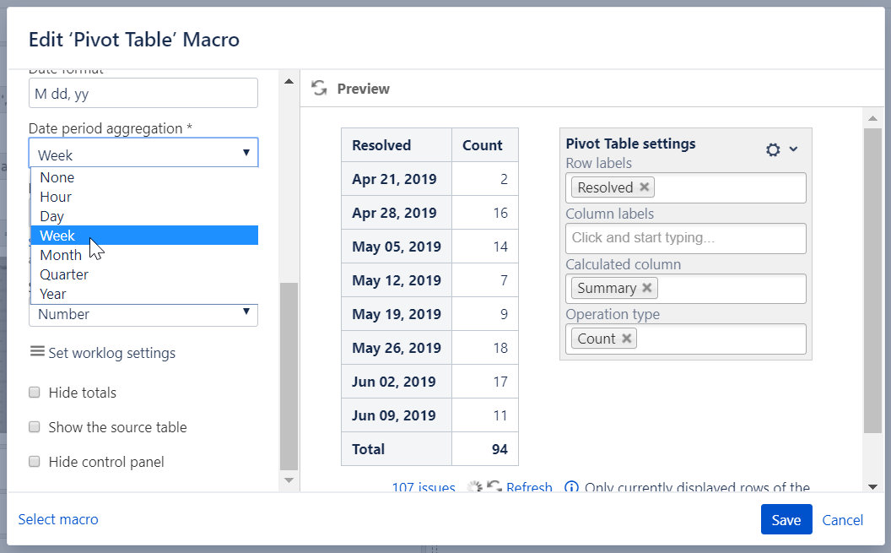Open the Select macro link
The image size is (891, 553).
(x=58, y=519)
